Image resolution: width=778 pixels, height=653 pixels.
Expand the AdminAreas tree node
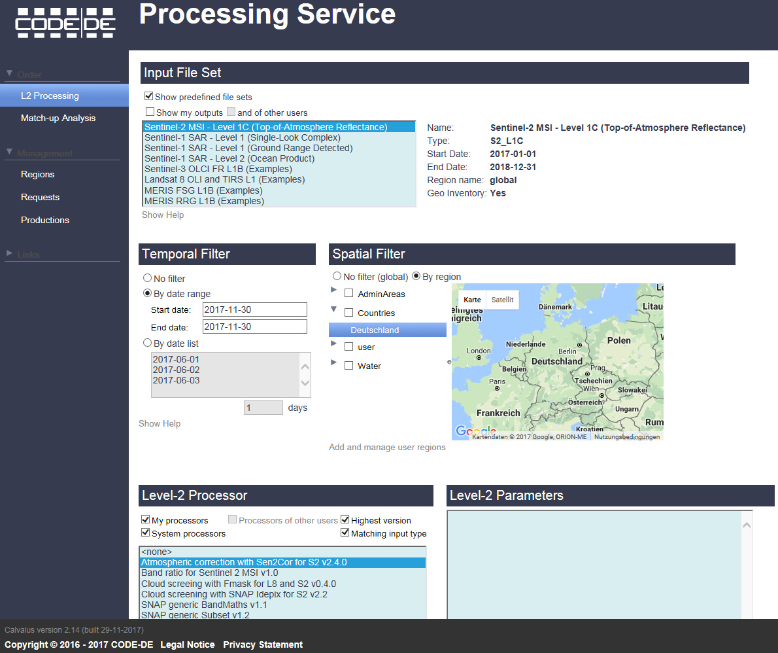tap(334, 290)
